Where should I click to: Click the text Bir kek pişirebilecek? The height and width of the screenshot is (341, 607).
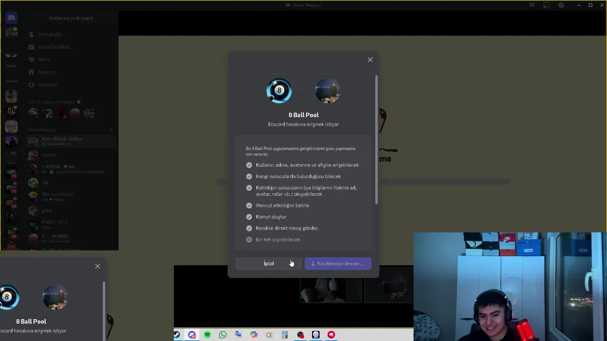[277, 239]
